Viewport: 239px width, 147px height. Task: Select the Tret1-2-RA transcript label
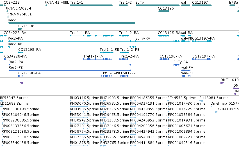coord(129,33)
